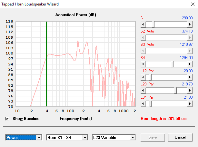198x147 pixels.
Task: Click the left arrow of the S1 slider
Action: pyautogui.click(x=143, y=24)
